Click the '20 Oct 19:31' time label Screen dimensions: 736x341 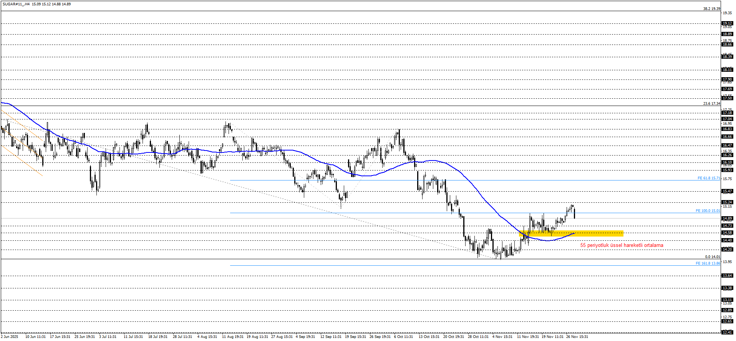[454, 337]
